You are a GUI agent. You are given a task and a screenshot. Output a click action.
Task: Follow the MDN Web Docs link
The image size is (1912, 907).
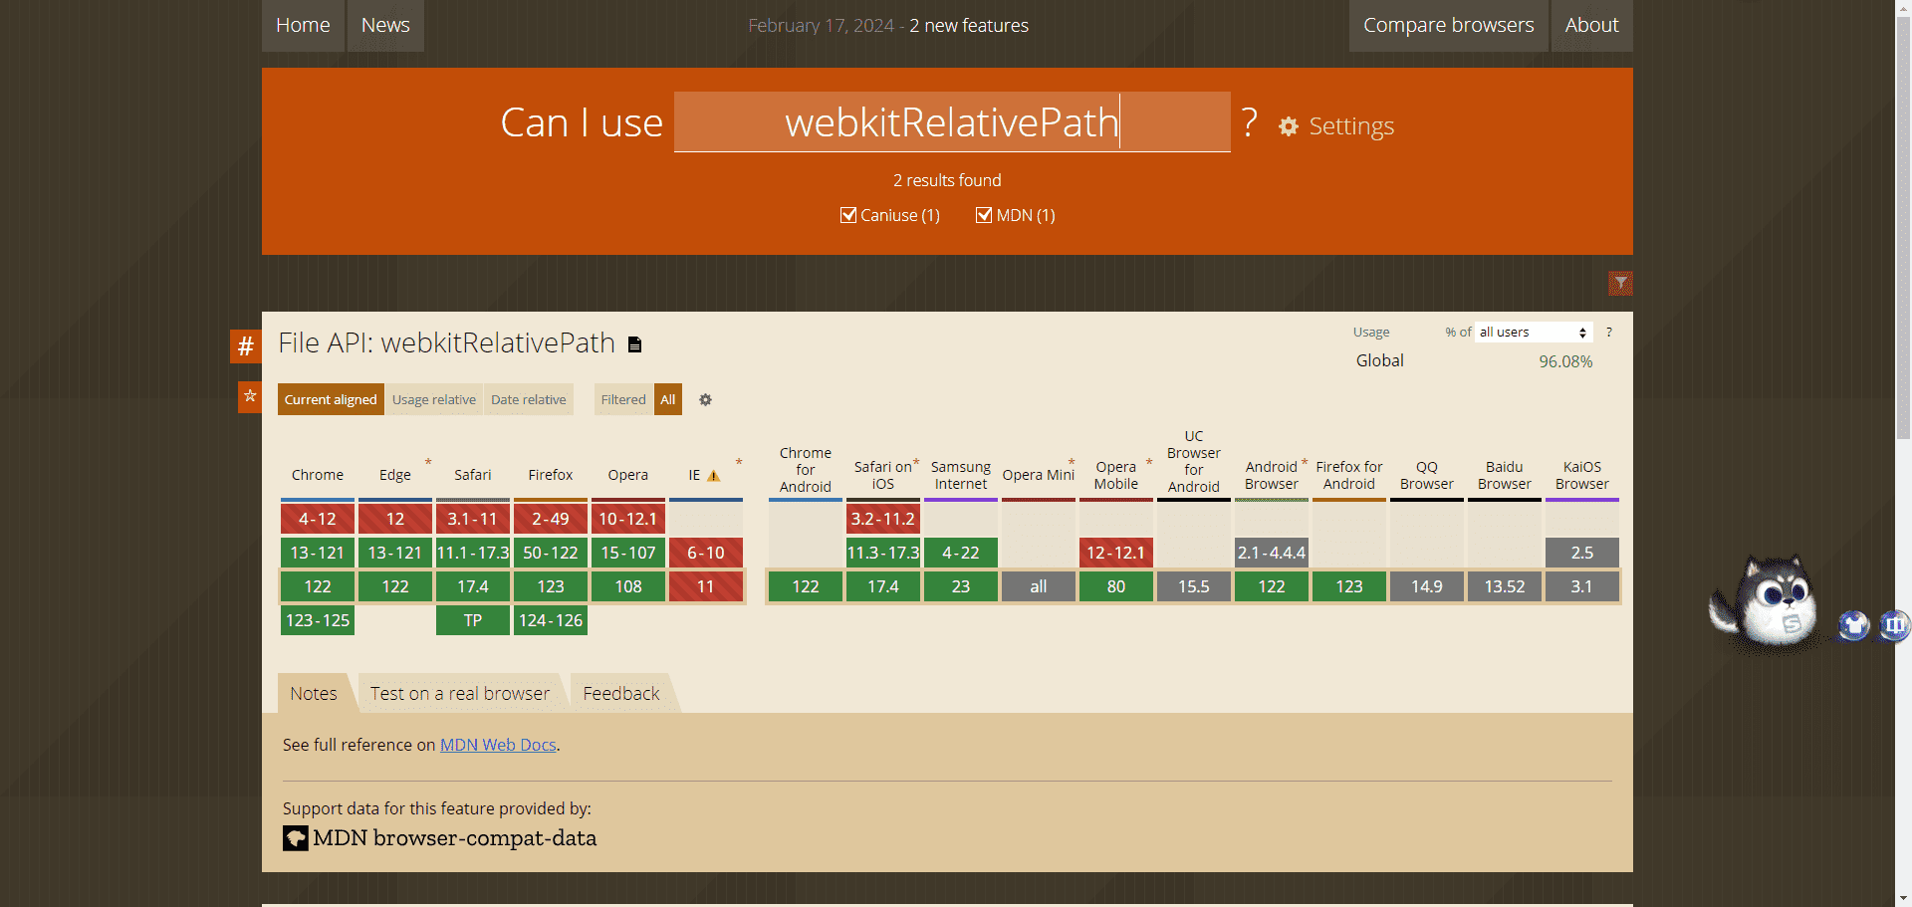pos(498,745)
